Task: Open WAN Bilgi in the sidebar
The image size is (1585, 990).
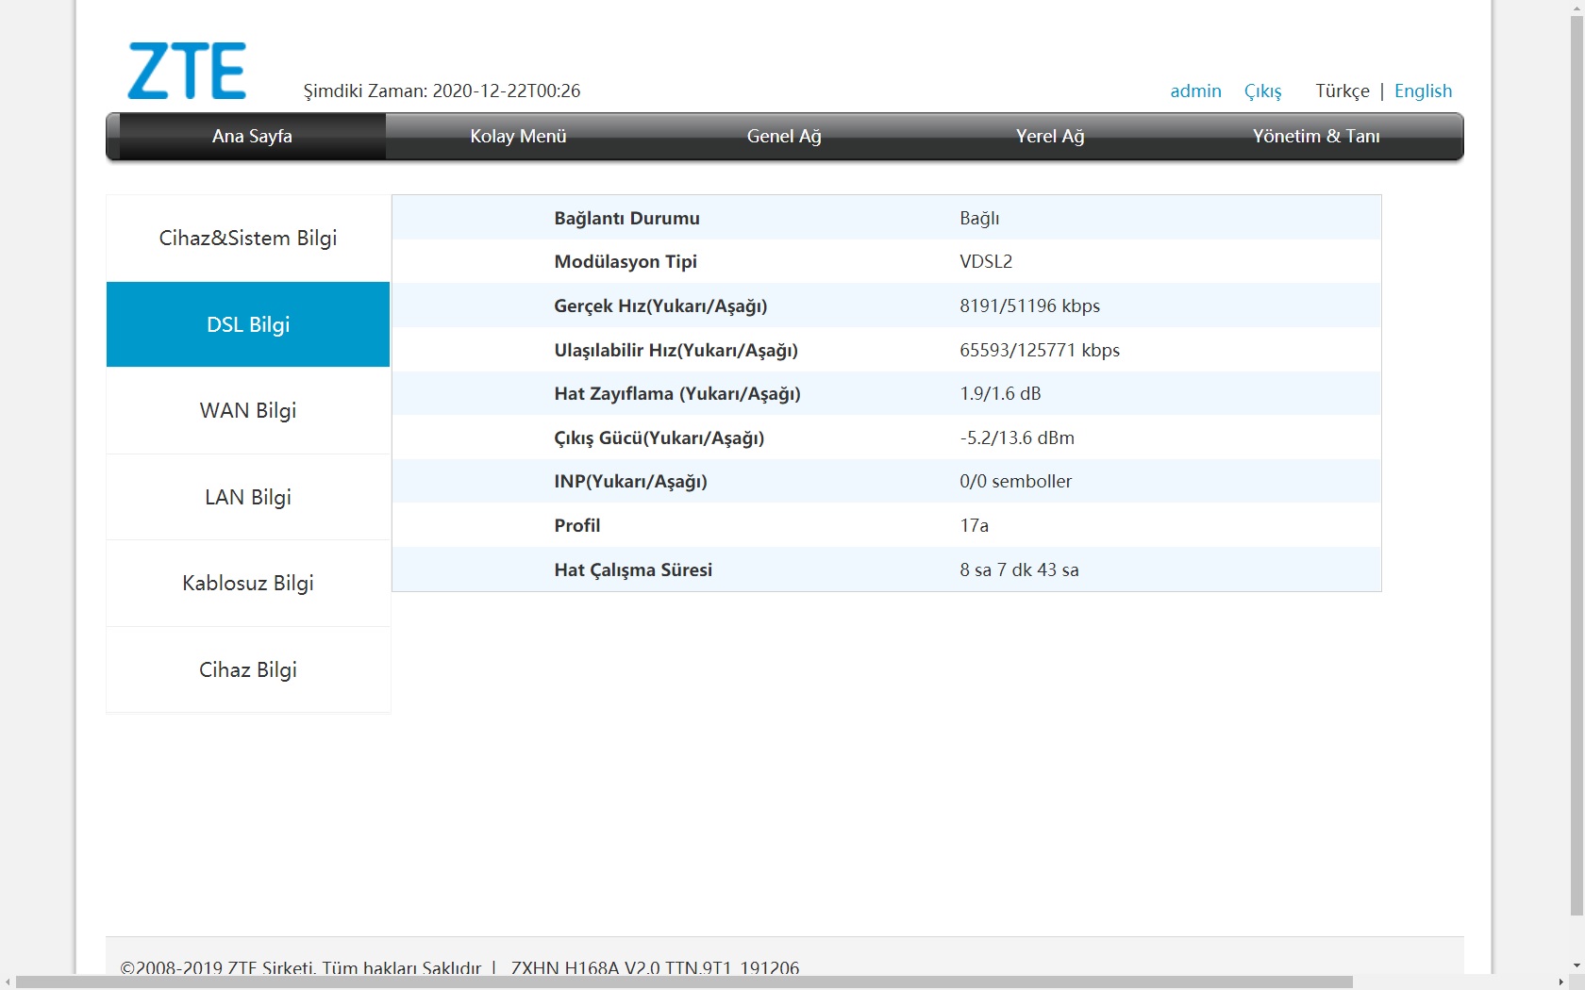Action: (248, 410)
